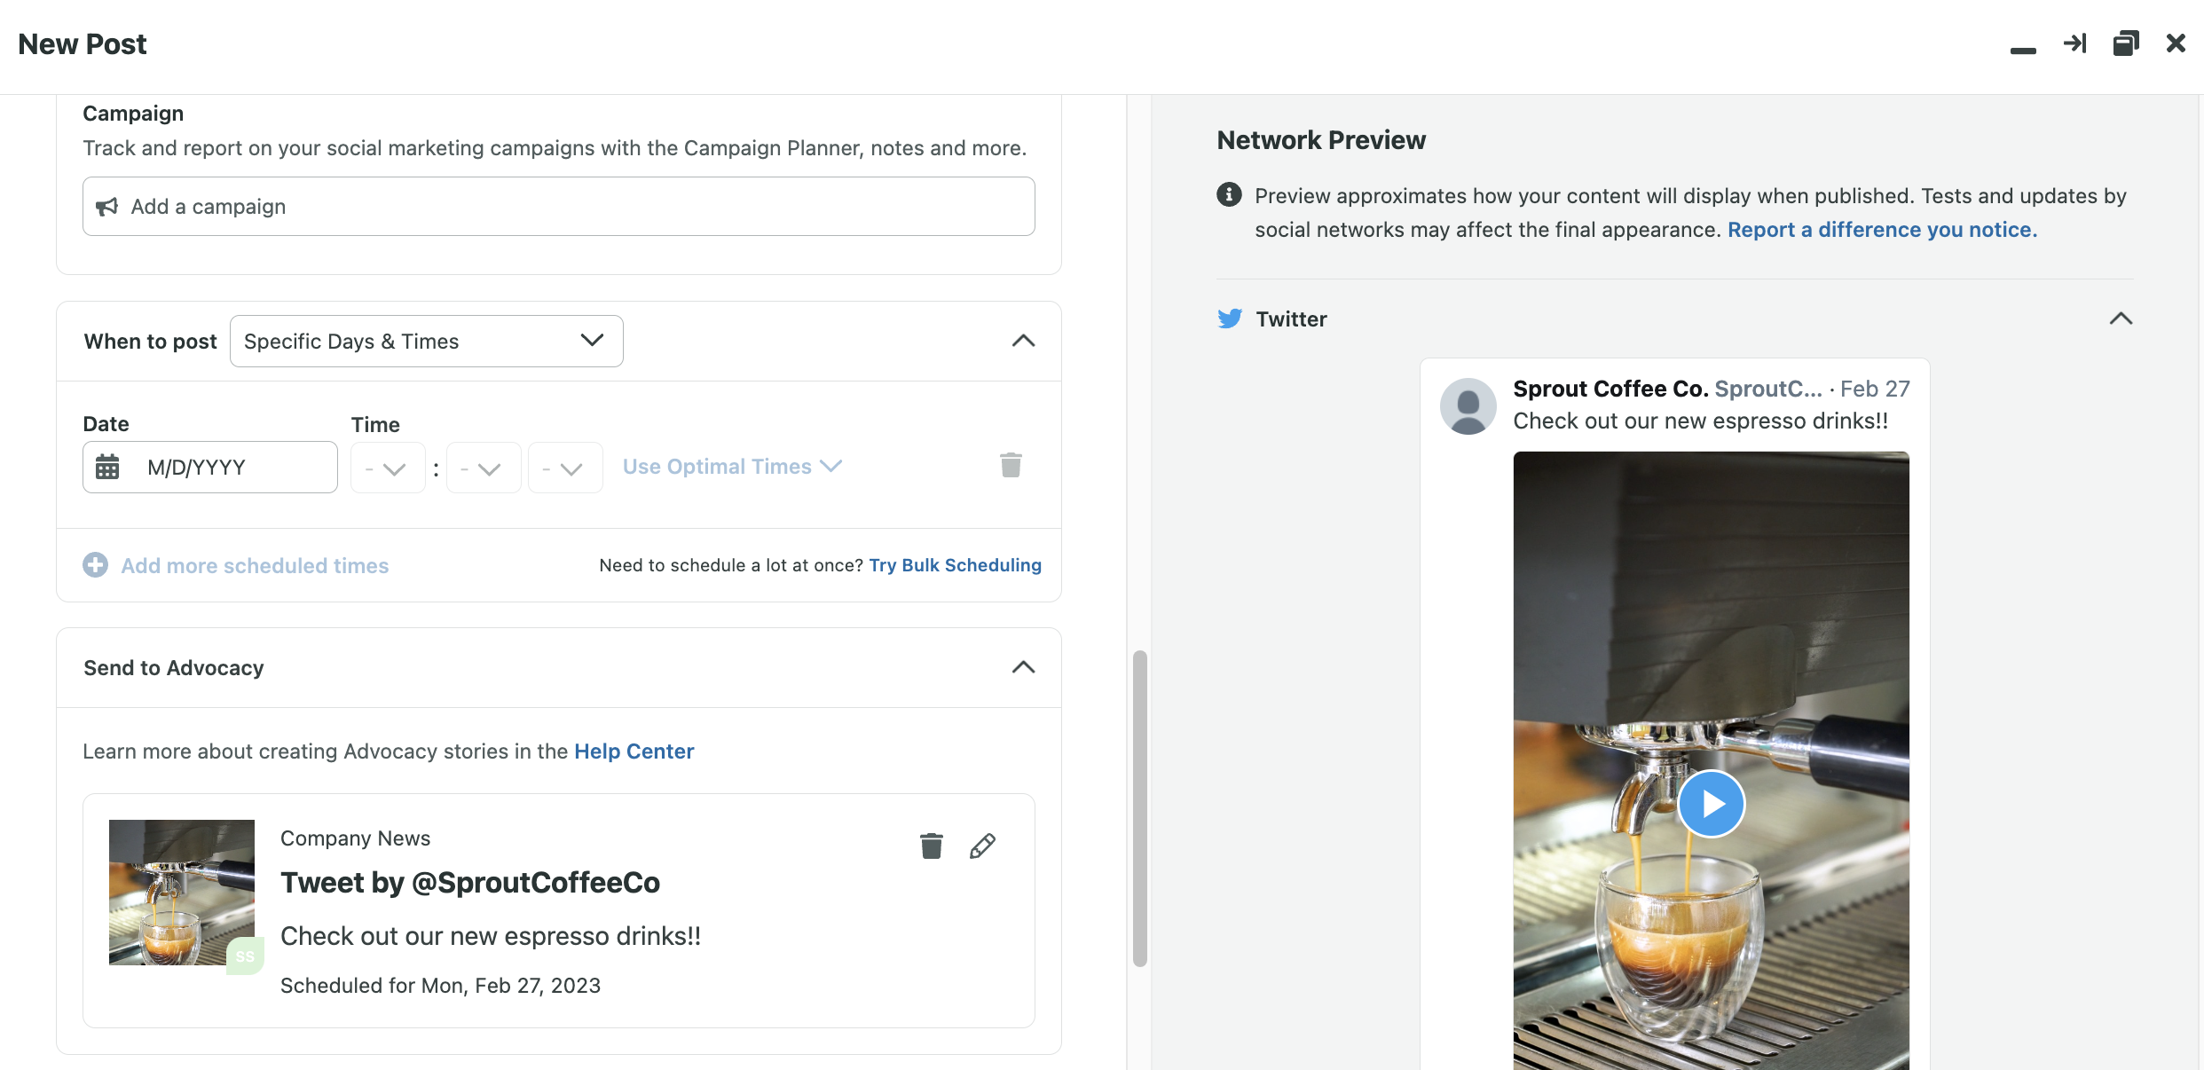Image resolution: width=2204 pixels, height=1070 pixels.
Task: Click the composer vertical scrollbar
Action: click(1140, 808)
